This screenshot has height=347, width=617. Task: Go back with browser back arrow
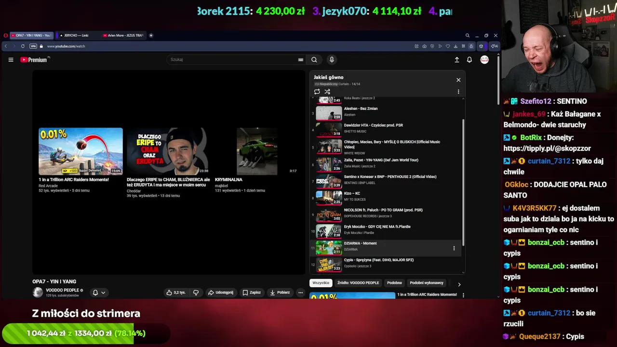tap(5, 46)
